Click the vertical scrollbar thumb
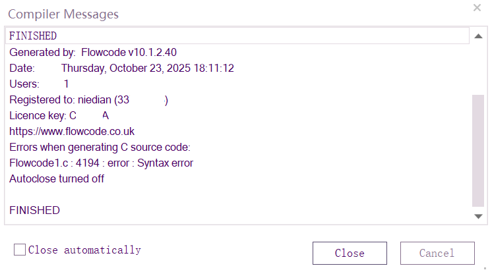Viewport: 490px width, 270px height. click(x=478, y=150)
